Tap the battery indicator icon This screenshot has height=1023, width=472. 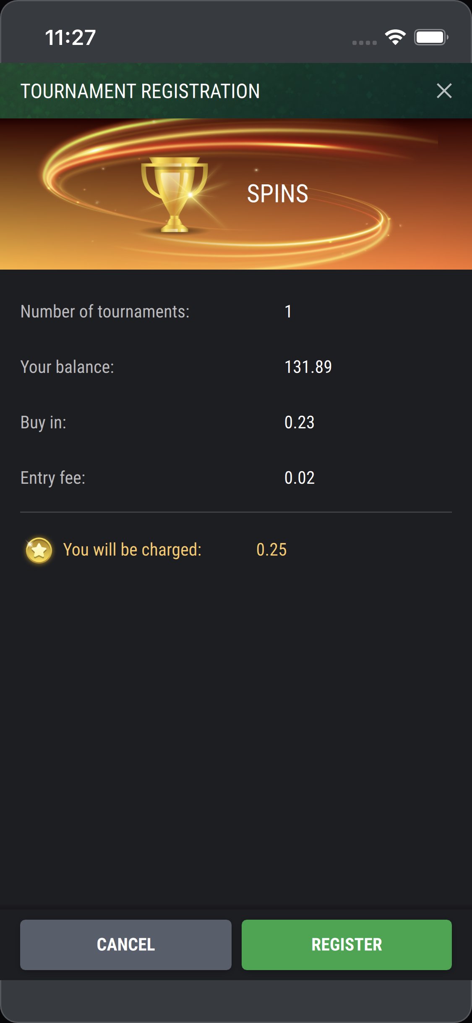(x=431, y=37)
